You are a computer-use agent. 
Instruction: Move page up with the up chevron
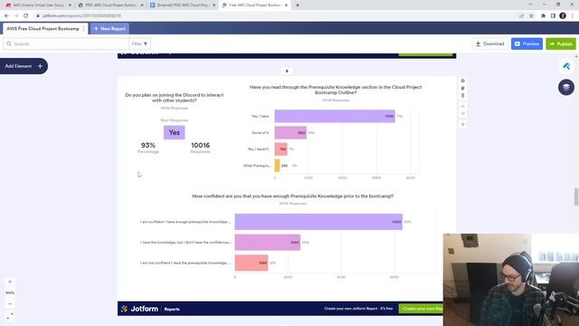(462, 107)
